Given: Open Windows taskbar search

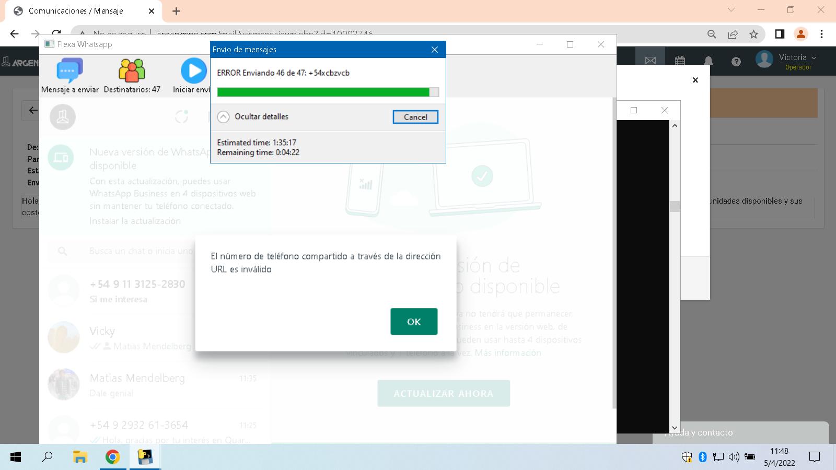Looking at the screenshot, I should (47, 457).
